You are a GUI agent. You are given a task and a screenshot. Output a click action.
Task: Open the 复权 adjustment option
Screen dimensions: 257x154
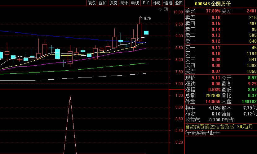click(x=92, y=3)
